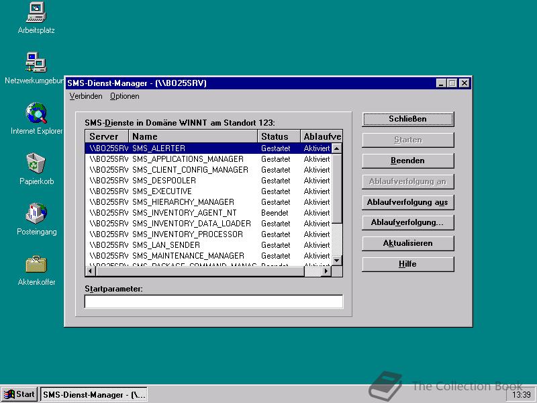The width and height of the screenshot is (537, 403).
Task: Click the Status column header
Action: pos(279,136)
